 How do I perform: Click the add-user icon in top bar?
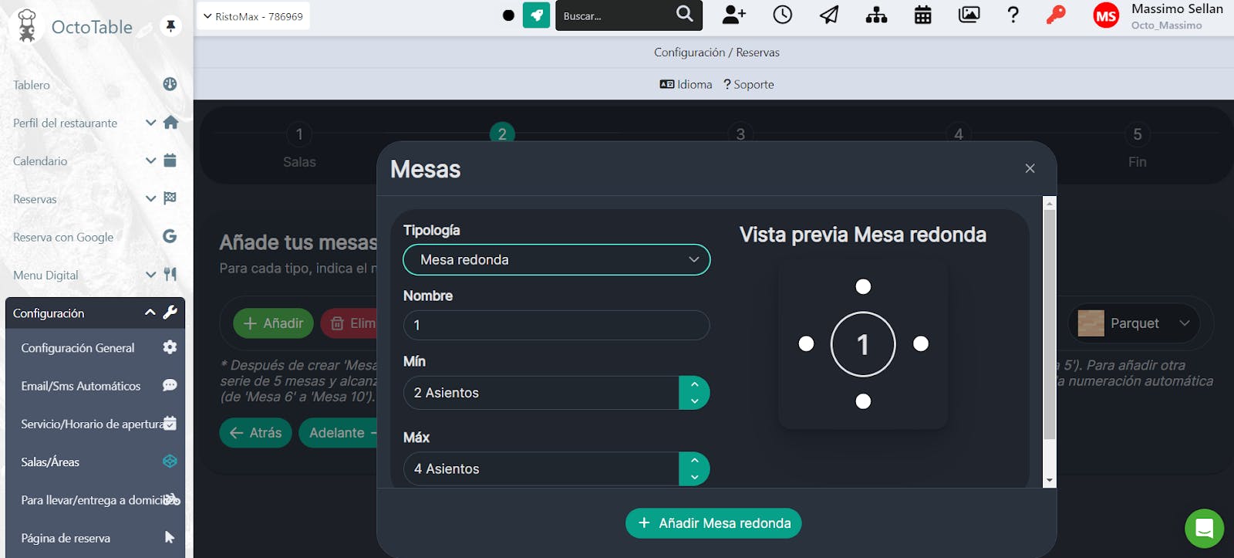(x=733, y=15)
